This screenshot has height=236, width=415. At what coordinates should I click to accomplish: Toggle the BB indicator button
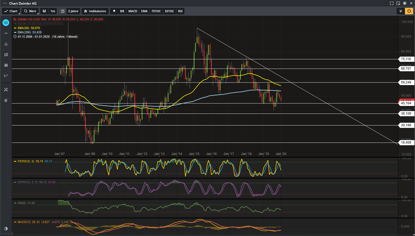pyautogui.click(x=122, y=11)
